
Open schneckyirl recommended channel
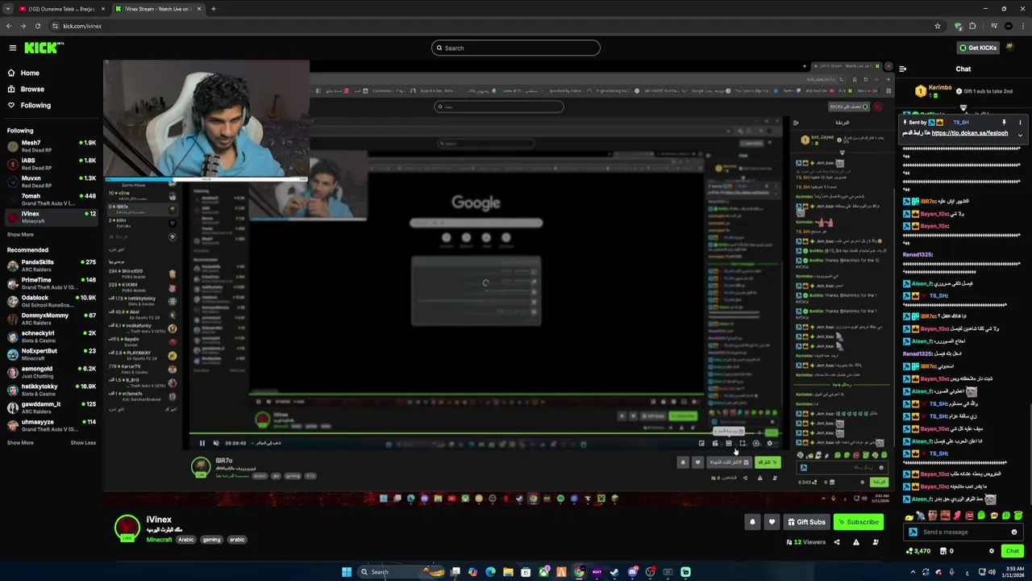52,336
